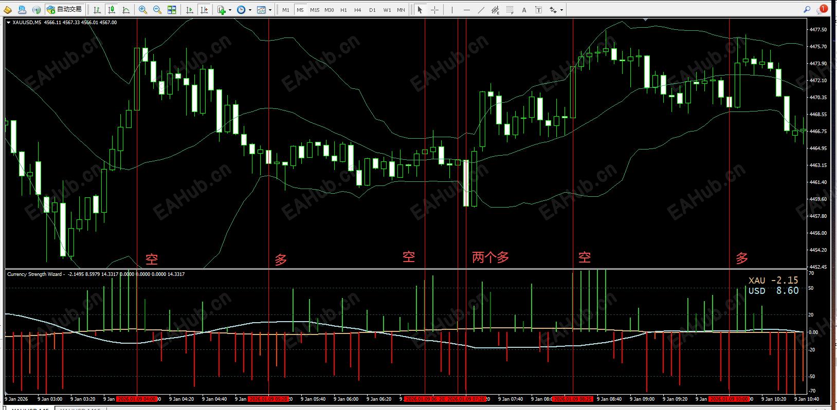
Task: Zoom out of the chart
Action: click(x=157, y=10)
